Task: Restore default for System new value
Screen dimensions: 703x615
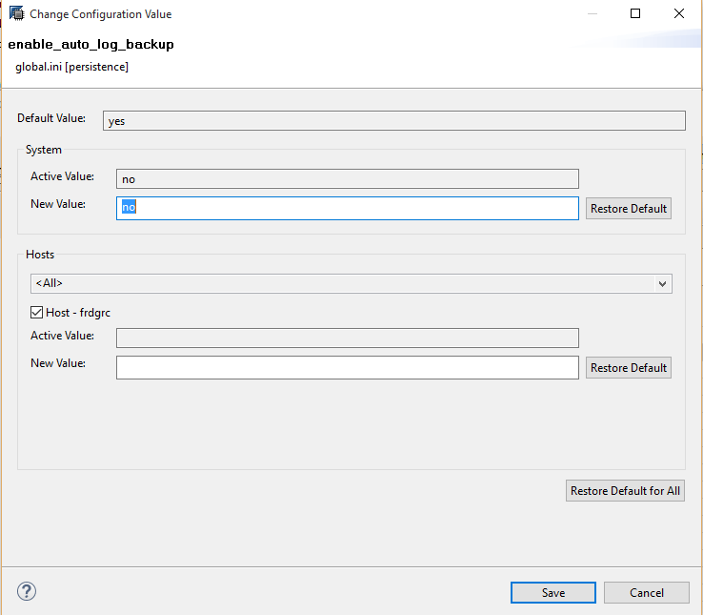Action: (628, 208)
